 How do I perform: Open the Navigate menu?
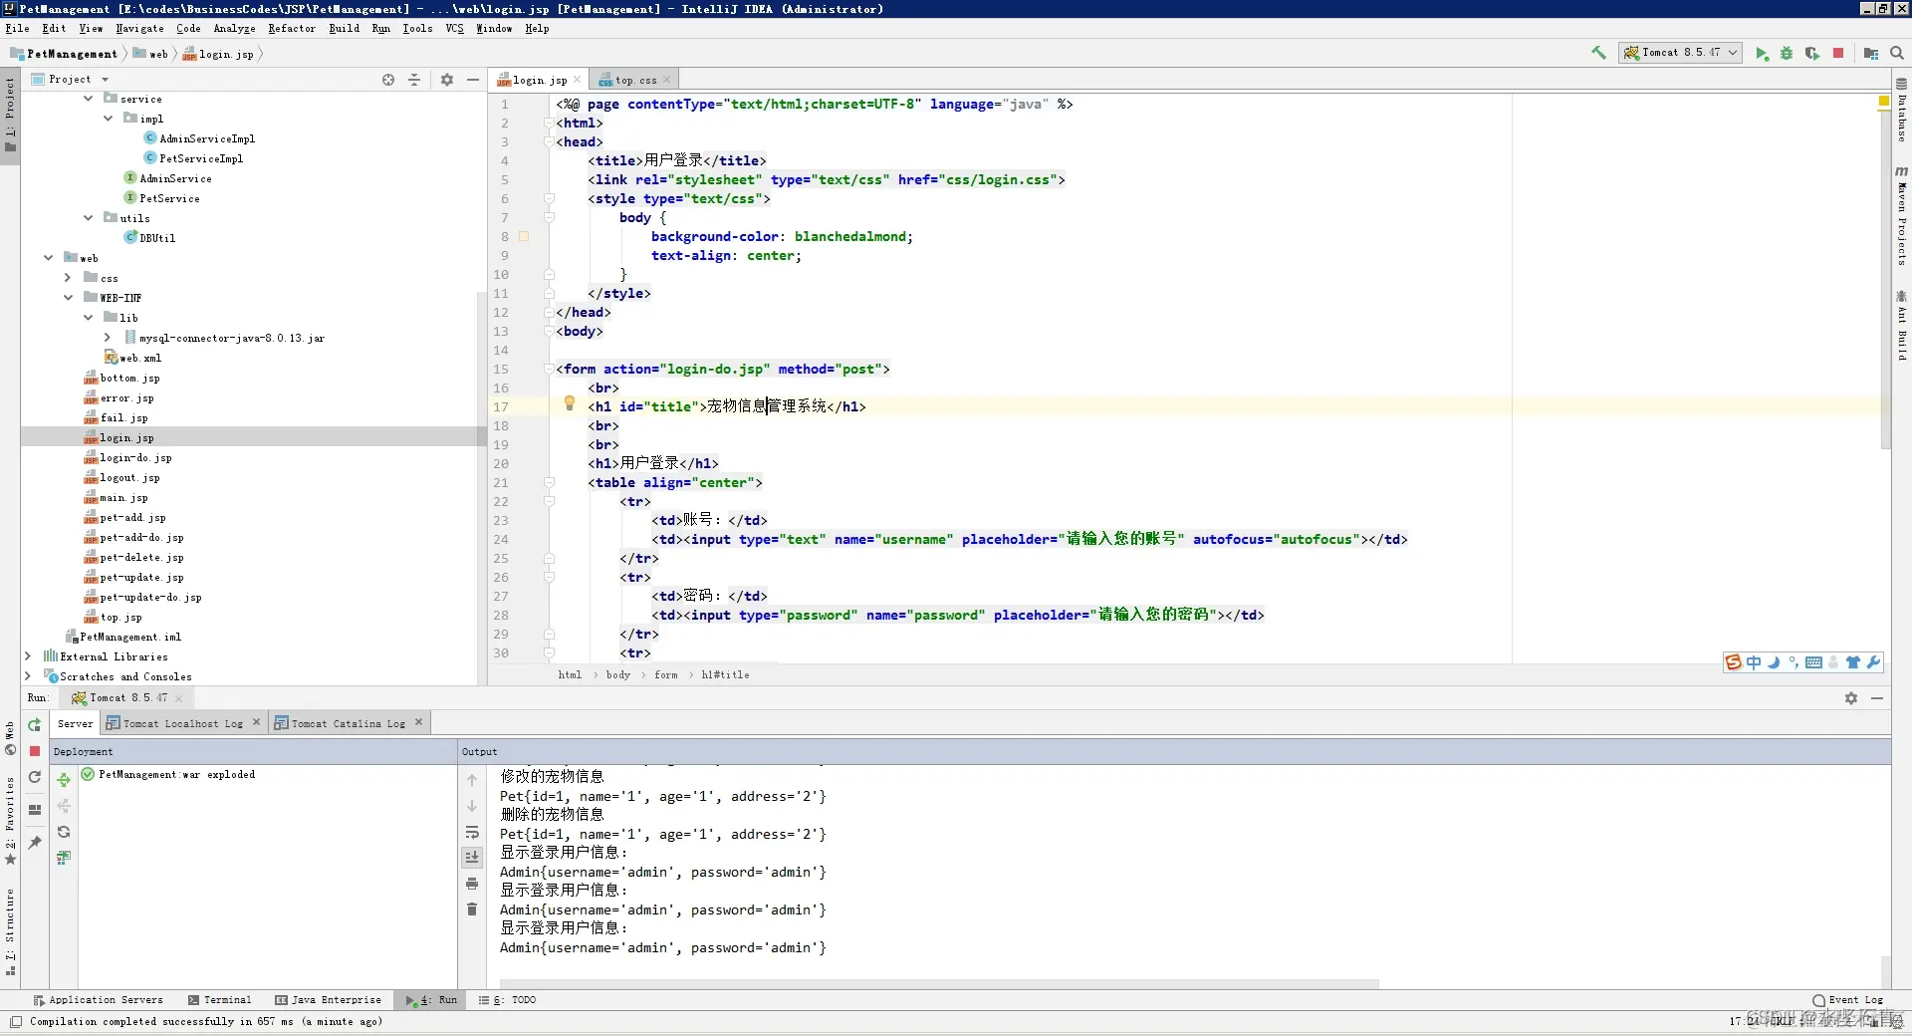coord(139,29)
